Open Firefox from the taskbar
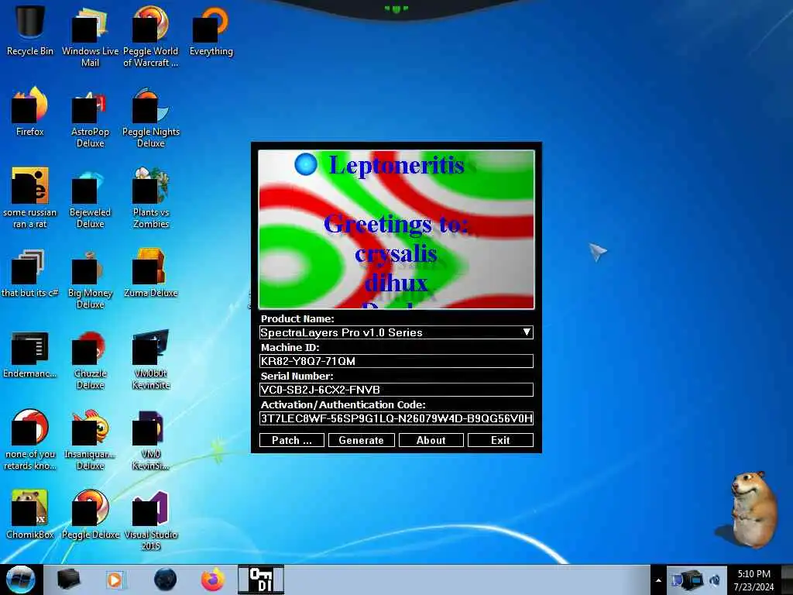 tap(213, 580)
